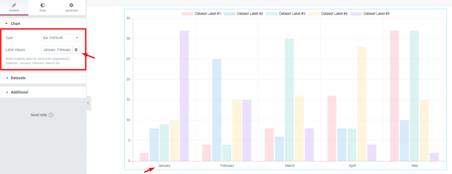452x174 pixels.
Task: Click the Label Values field label
Action: tap(15, 50)
